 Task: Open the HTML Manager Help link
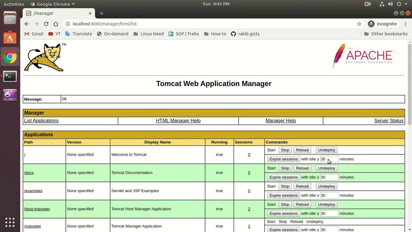pos(178,121)
